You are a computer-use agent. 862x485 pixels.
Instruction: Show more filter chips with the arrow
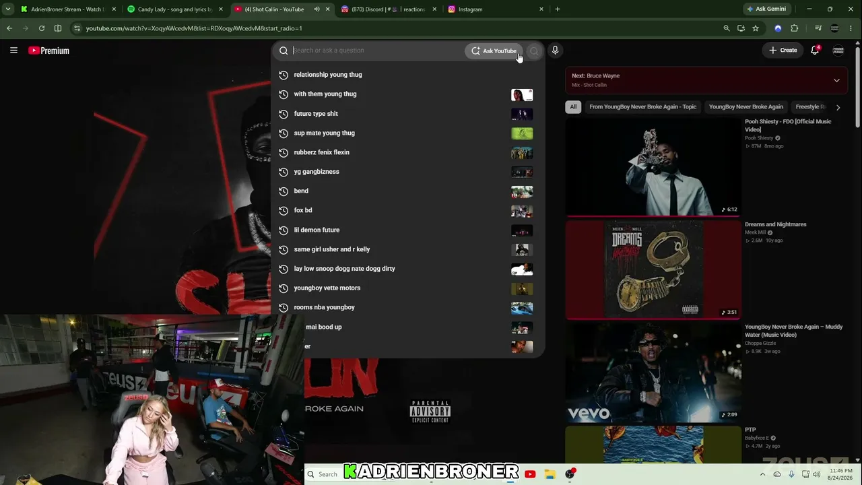coord(838,107)
